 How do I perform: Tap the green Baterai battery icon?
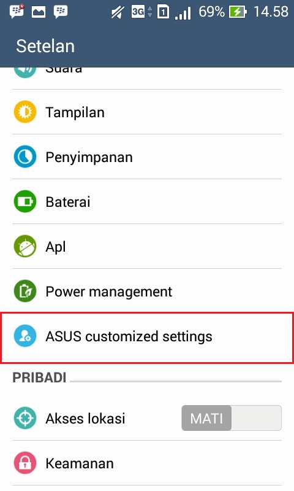pyautogui.click(x=25, y=201)
